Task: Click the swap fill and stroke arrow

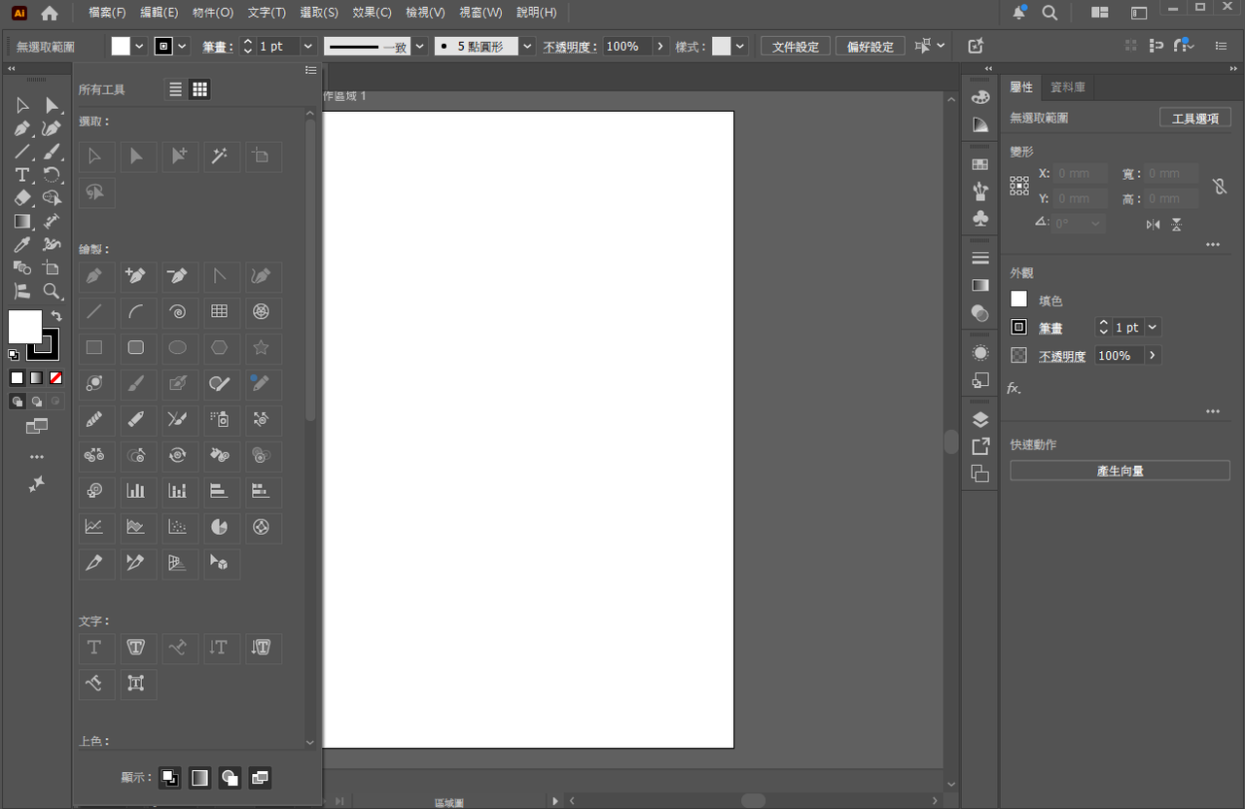Action: 56,316
